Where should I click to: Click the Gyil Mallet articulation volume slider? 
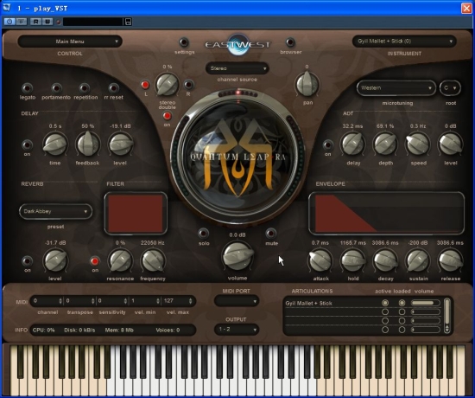coord(425,303)
